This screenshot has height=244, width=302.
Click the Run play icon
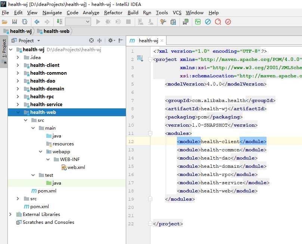click(98, 22)
